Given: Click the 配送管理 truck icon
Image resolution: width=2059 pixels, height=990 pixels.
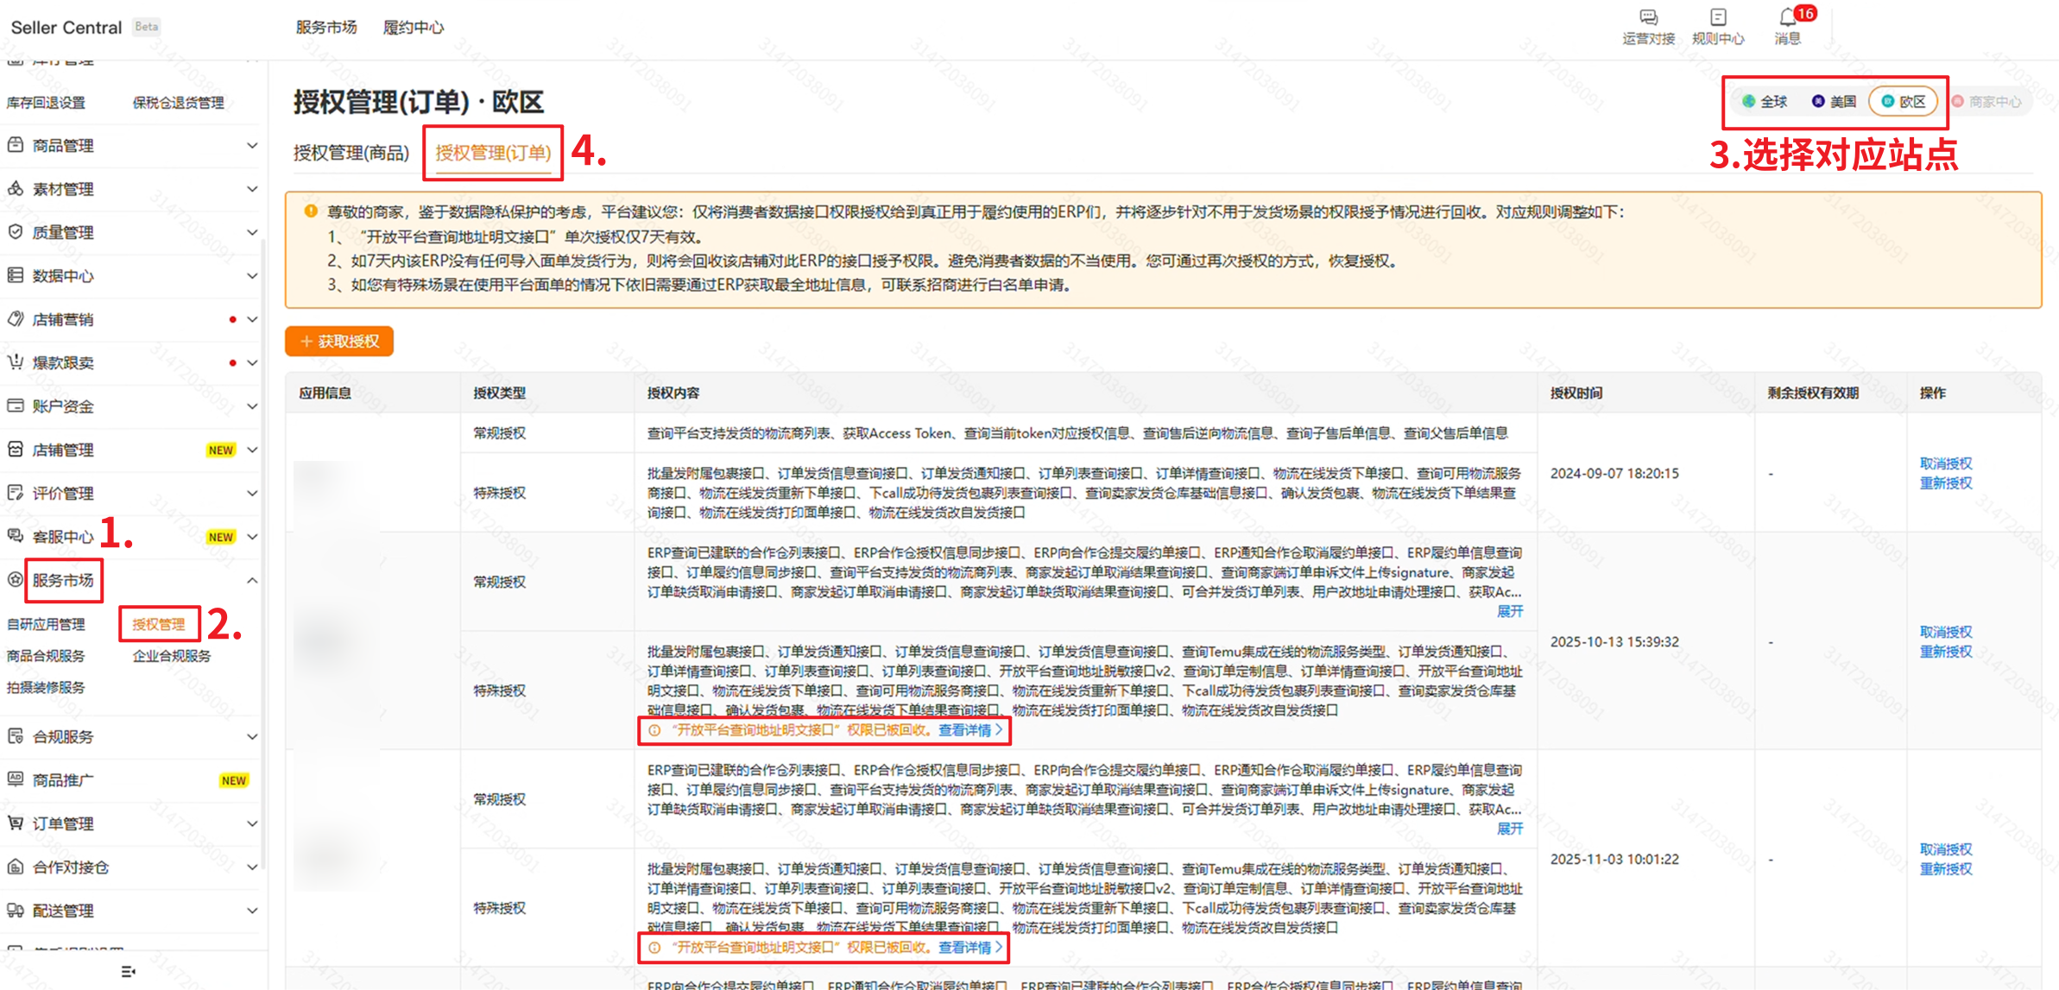Looking at the screenshot, I should [16, 910].
